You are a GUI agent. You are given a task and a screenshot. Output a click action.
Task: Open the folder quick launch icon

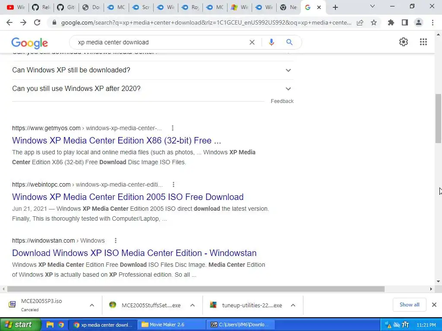click(50, 325)
